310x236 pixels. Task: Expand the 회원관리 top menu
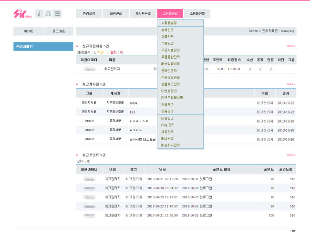tap(116, 13)
